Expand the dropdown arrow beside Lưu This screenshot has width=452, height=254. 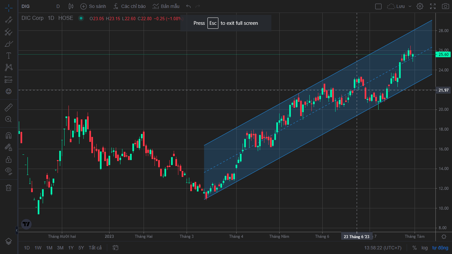point(410,6)
